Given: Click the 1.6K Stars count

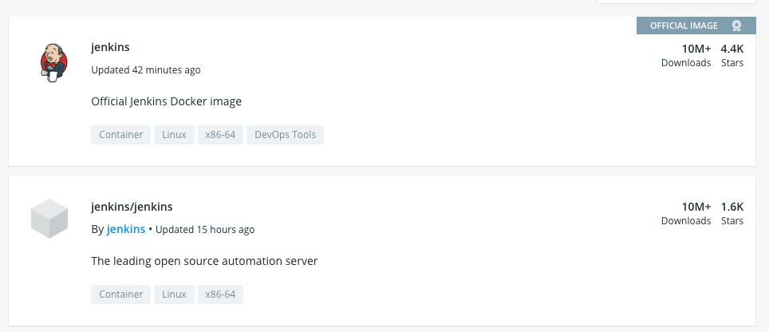Looking at the screenshot, I should point(732,213).
